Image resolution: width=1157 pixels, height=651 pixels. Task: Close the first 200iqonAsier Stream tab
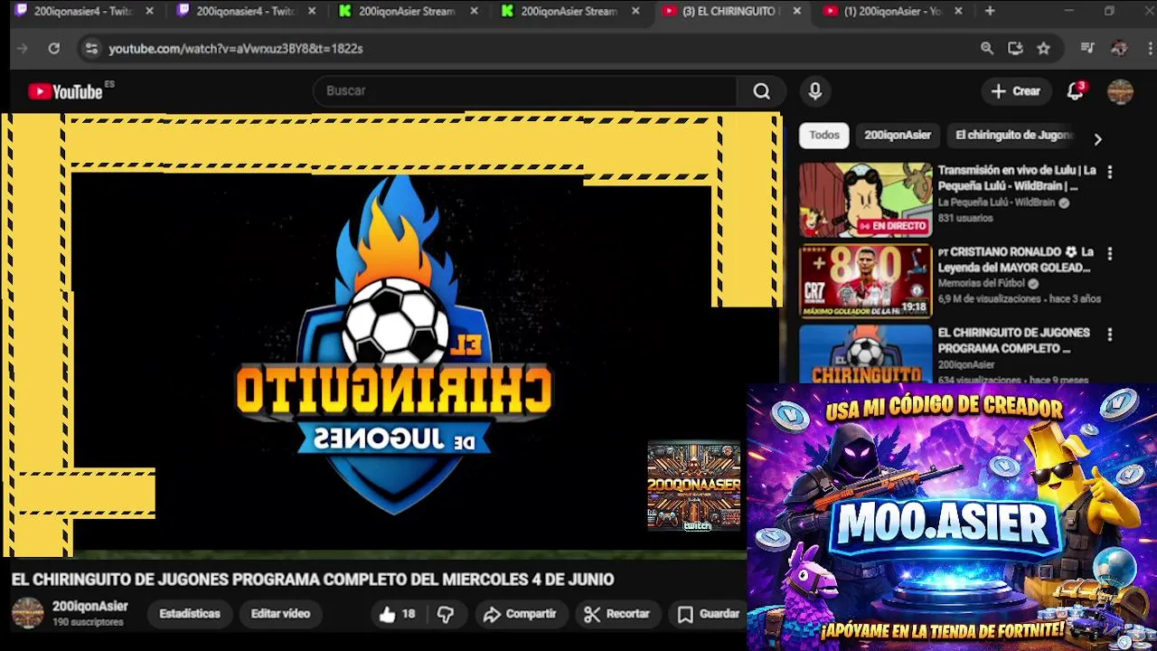point(474,11)
